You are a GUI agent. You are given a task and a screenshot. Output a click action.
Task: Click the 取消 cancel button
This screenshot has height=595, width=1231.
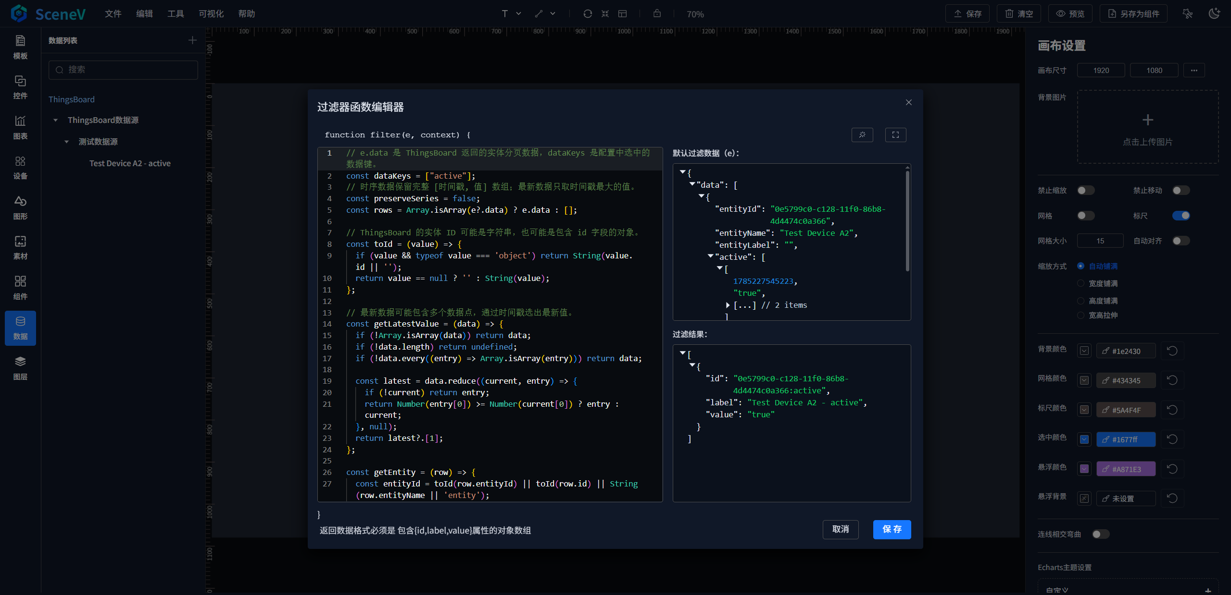pos(841,529)
